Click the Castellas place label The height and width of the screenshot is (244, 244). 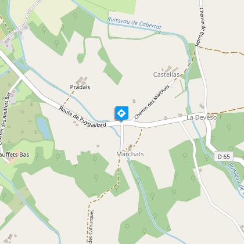pos(166,74)
